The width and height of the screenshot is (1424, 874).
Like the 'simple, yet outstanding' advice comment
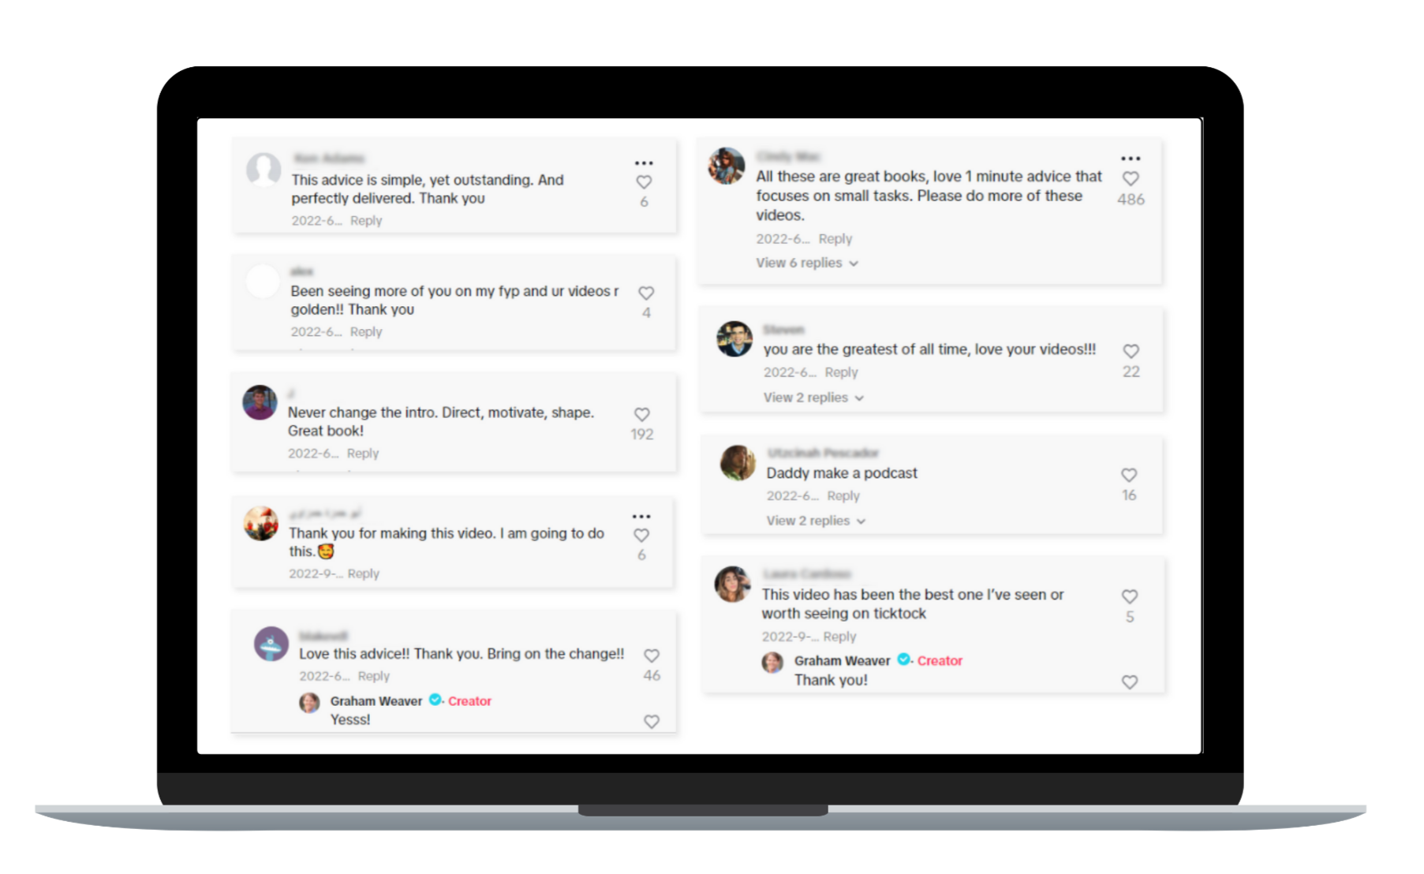point(644,182)
